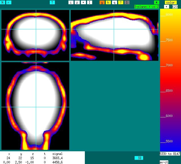Click the 3-plane: Y vs Z label
The width and height of the screenshot is (181, 164).
[146, 7]
